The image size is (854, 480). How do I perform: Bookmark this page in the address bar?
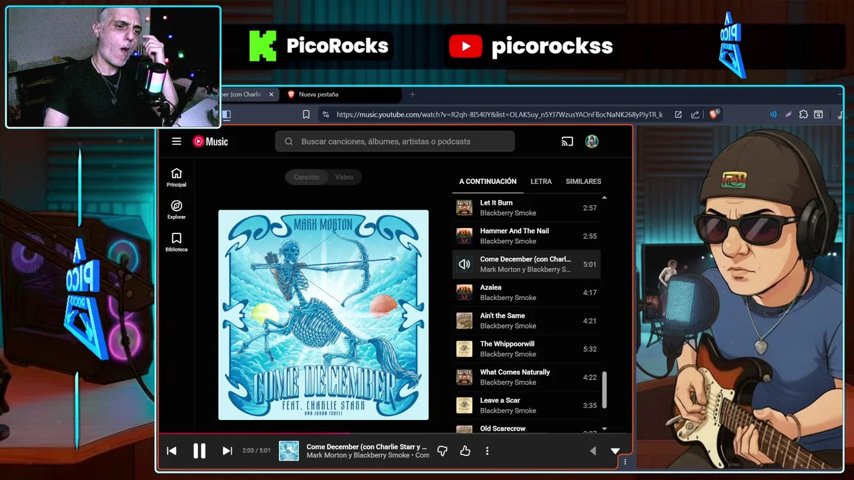coord(306,115)
